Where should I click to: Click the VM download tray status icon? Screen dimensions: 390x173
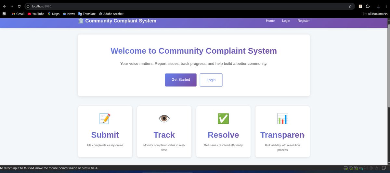(376, 168)
